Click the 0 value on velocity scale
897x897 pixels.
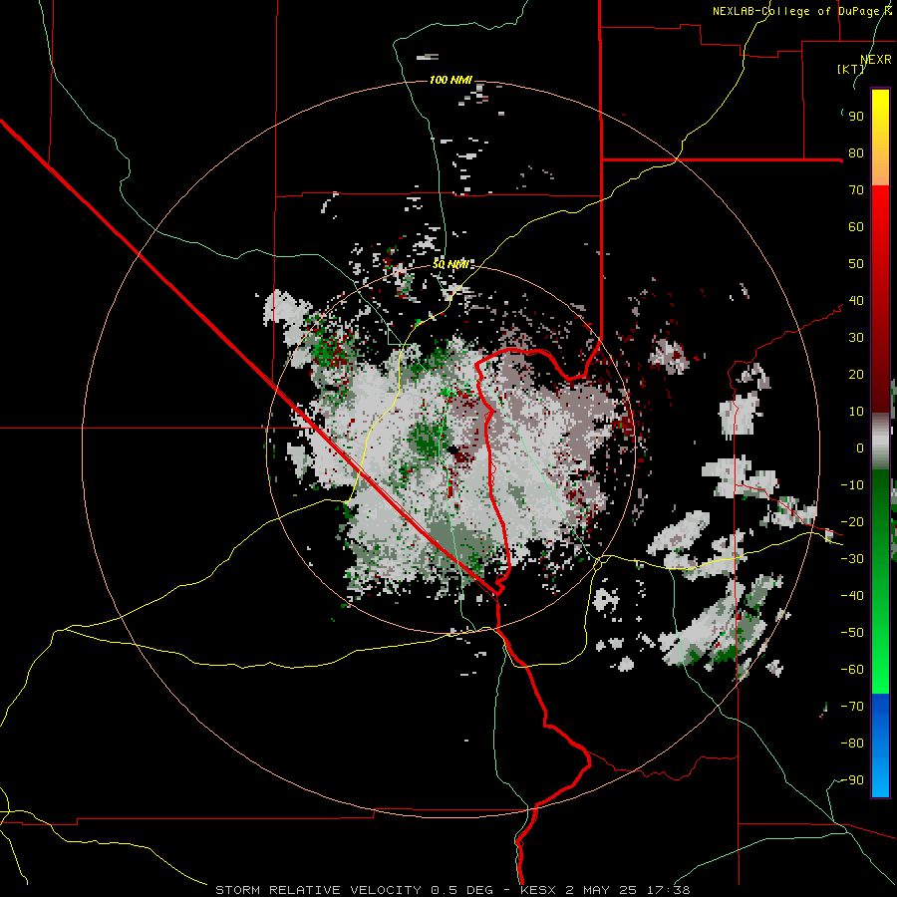click(x=860, y=448)
